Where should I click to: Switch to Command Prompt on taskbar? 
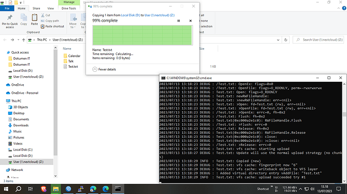118,189
